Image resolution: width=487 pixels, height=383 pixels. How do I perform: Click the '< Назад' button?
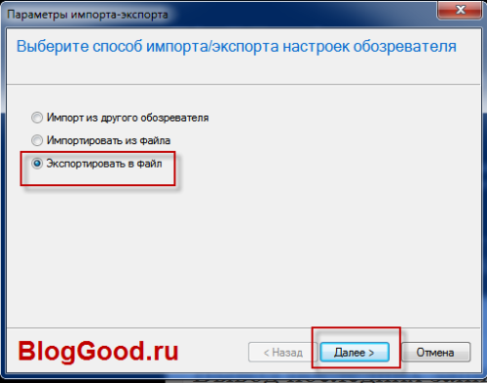pyautogui.click(x=282, y=352)
